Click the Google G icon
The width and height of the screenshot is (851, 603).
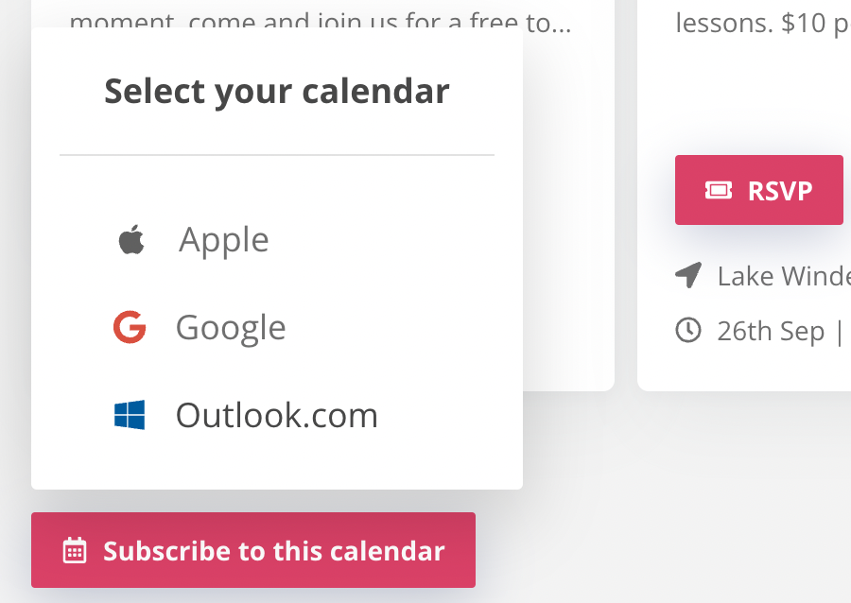129,327
